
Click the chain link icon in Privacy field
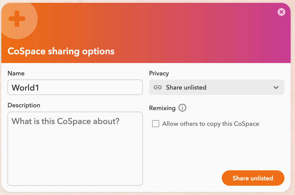158,87
